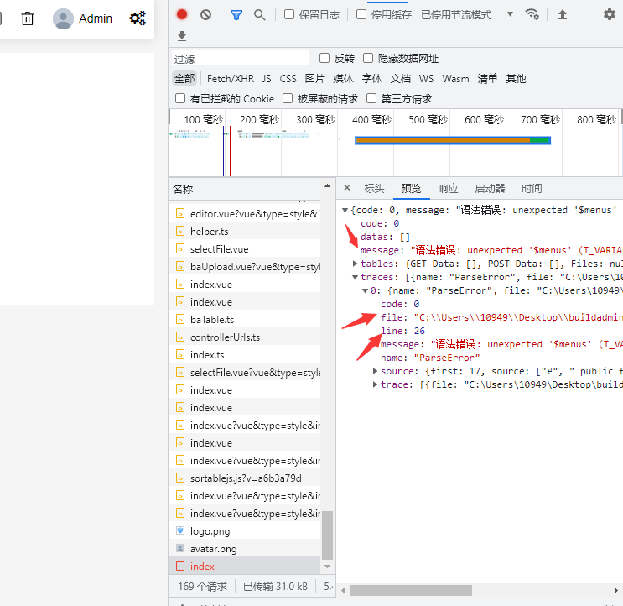This screenshot has height=606, width=623.
Task: Click the import HAR upload arrow
Action: pos(563,14)
